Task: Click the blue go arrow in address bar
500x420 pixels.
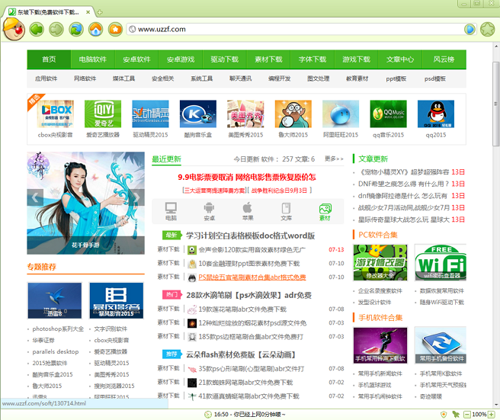Action: tap(470, 29)
